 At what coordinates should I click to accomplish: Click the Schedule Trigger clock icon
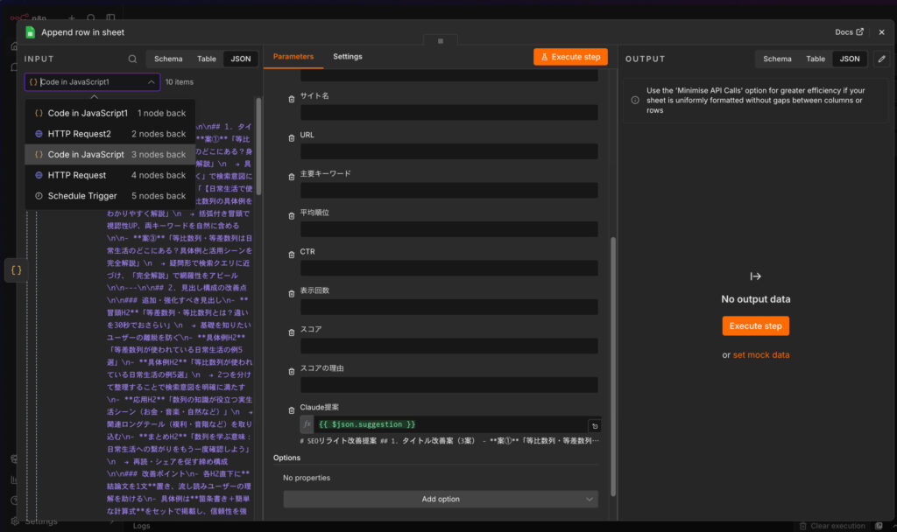(39, 195)
